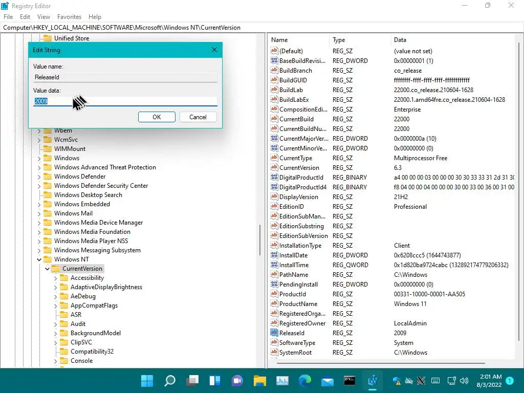The height and width of the screenshot is (393, 524).
Task: Collapse the CurrentVersion tree node
Action: 47,269
